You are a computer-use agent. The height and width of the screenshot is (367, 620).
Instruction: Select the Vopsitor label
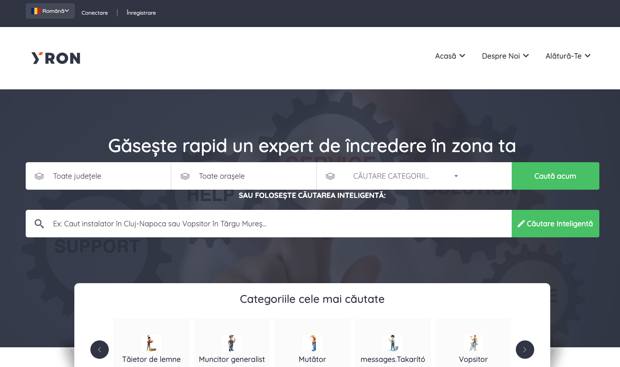coord(473,359)
